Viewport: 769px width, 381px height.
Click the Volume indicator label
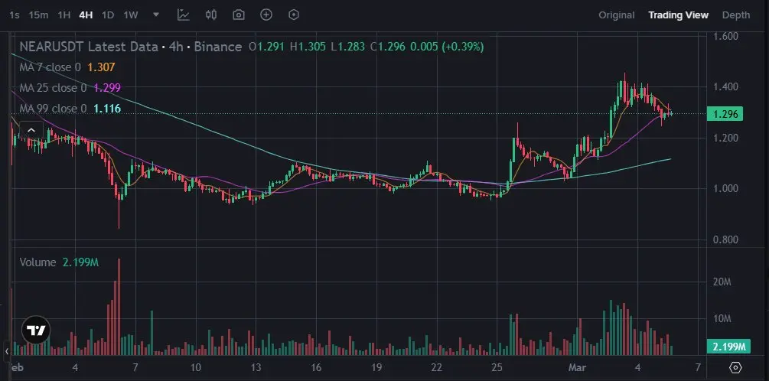[x=37, y=262]
